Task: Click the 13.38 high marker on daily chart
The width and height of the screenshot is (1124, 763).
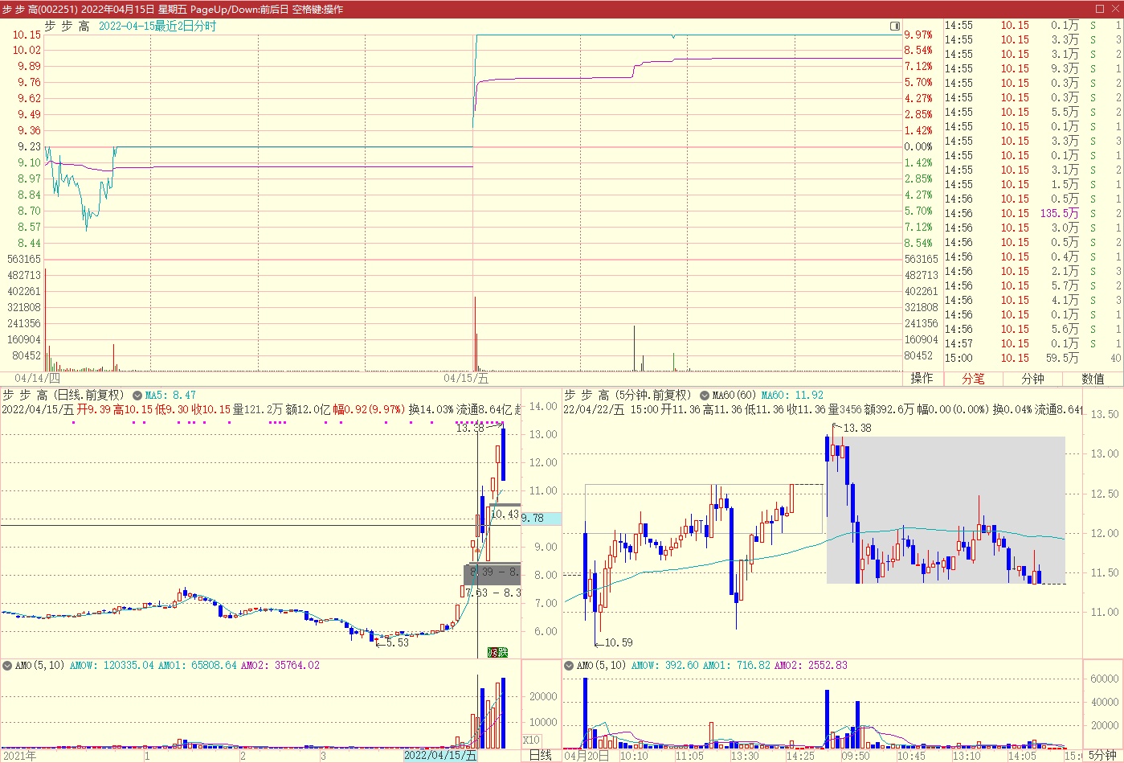Action: pos(470,429)
